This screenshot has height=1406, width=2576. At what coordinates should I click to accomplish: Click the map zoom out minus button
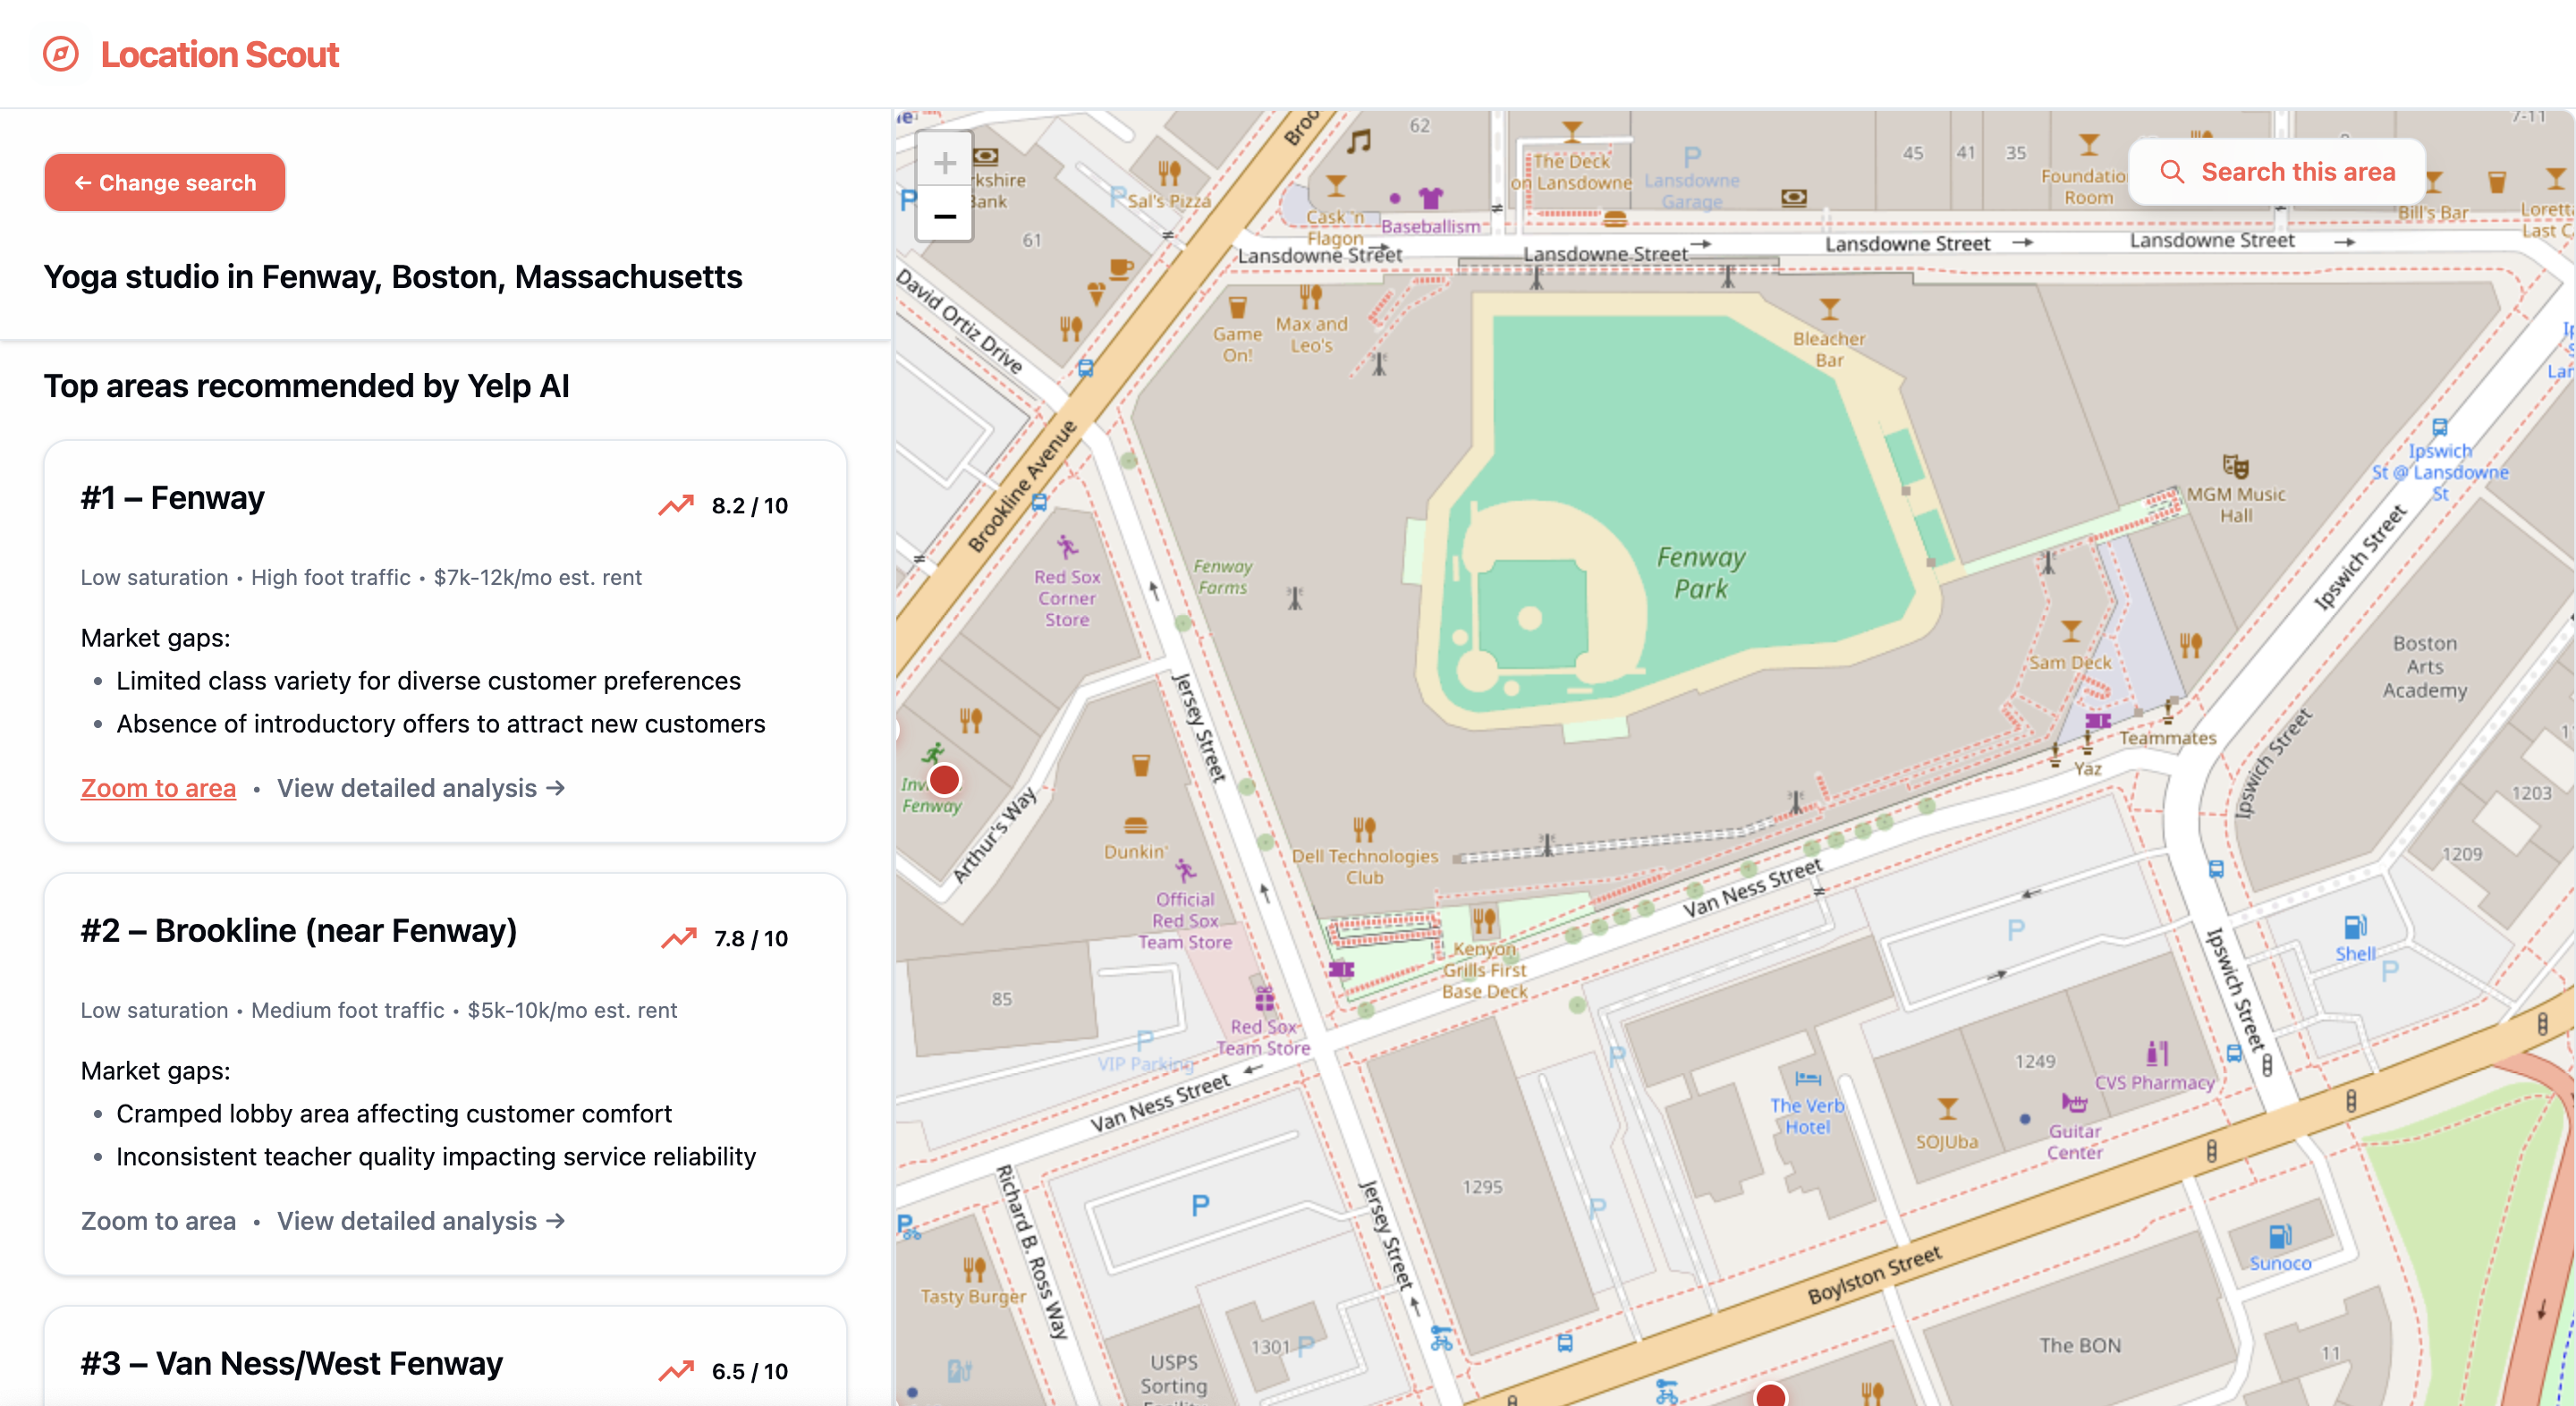(944, 216)
